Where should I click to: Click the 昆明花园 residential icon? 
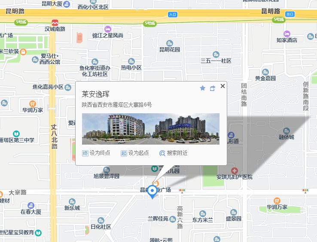[169, 43]
